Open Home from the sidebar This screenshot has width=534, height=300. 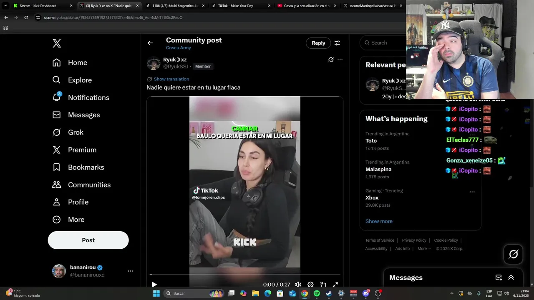point(70,62)
